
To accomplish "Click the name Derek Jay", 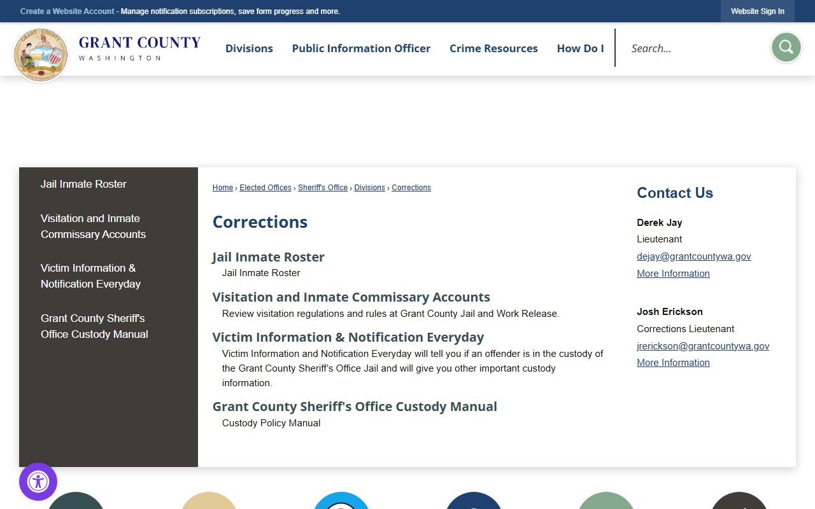I will 660,223.
